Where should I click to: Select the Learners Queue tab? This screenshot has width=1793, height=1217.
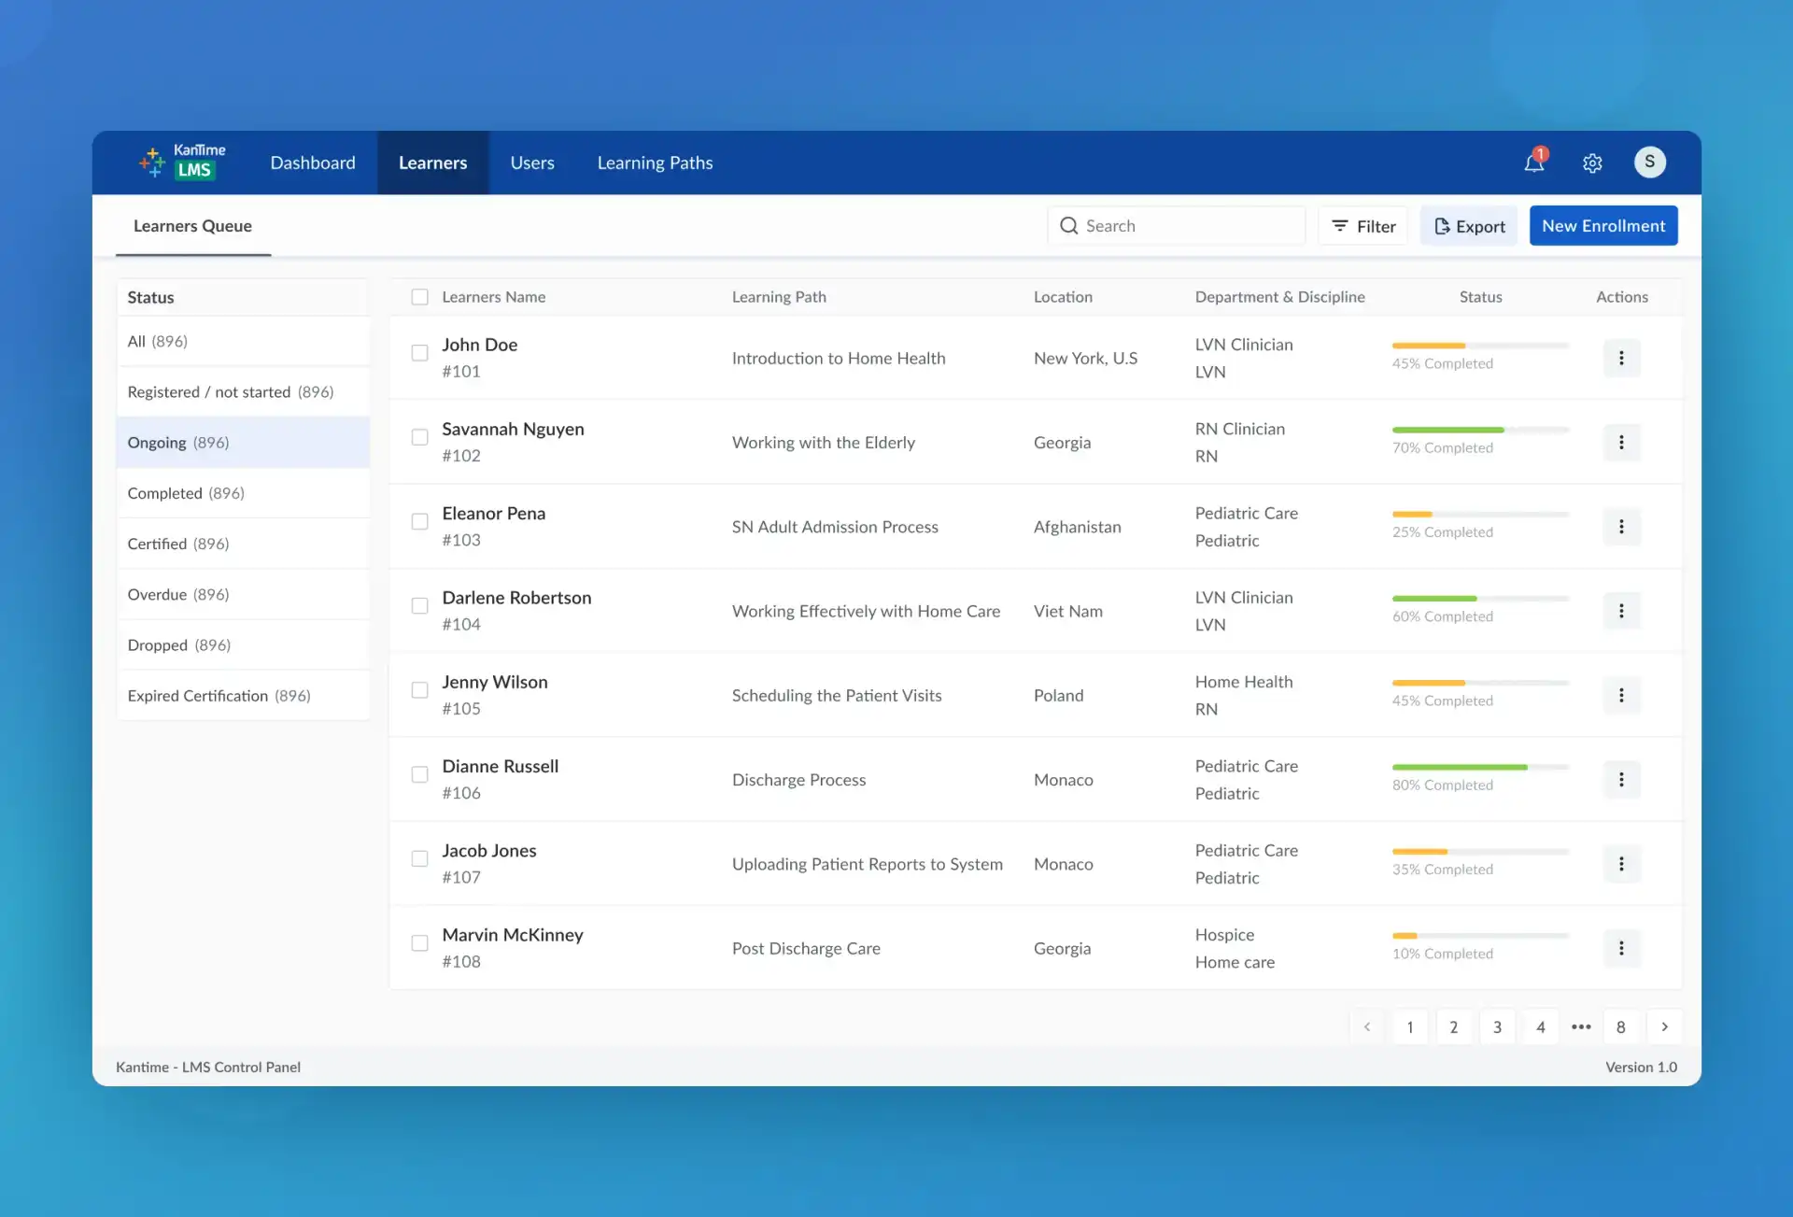(x=192, y=226)
